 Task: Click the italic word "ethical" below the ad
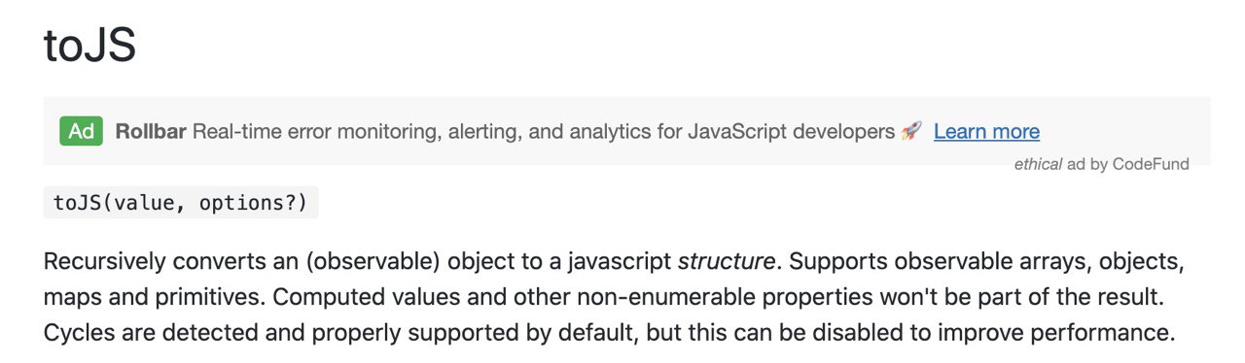click(1038, 164)
